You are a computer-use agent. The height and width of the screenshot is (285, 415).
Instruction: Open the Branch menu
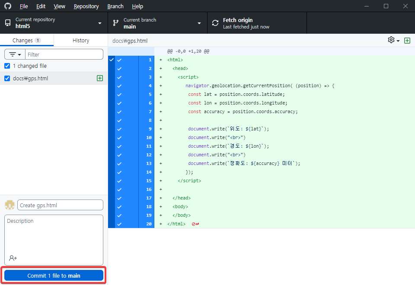click(x=115, y=6)
